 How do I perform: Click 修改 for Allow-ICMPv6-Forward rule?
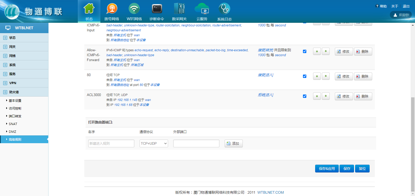pyautogui.click(x=344, y=52)
